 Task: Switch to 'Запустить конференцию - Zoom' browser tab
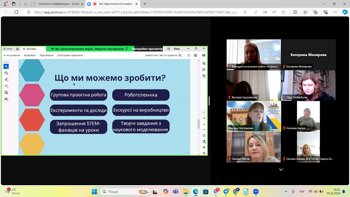click(x=59, y=4)
